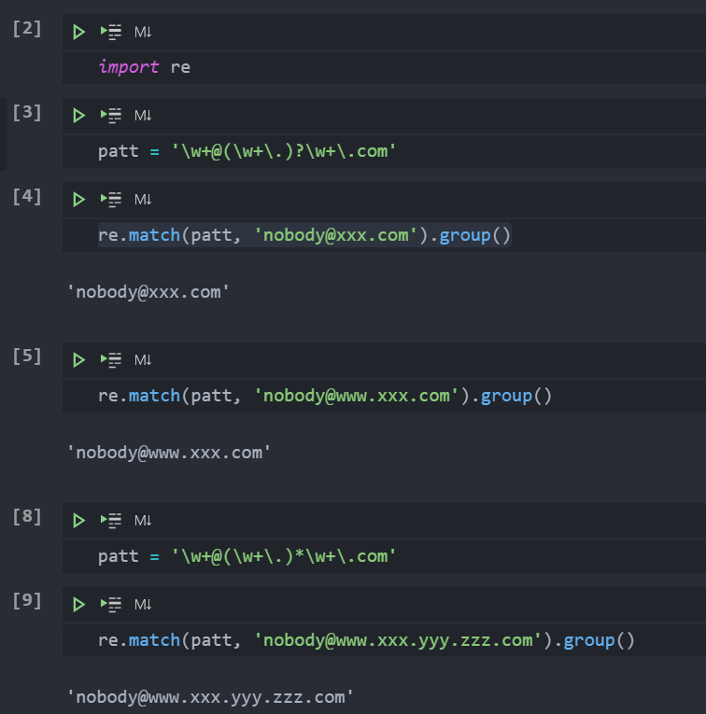
Task: Run cell 4 matching nobody@xxx.com
Action: 78,200
